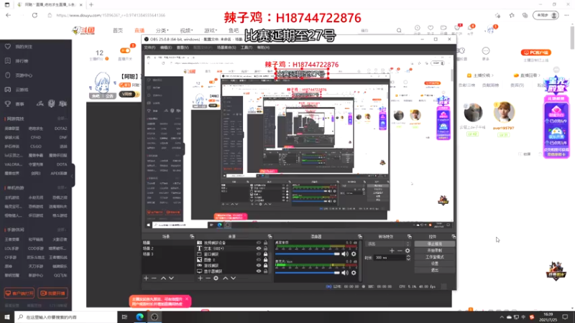Click 停止推流 button in OBS controls
Screen dimensions: 575x323
coord(435,244)
